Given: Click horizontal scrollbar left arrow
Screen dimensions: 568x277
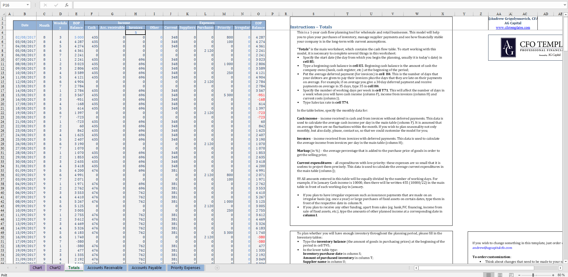Looking at the screenshot, I should (416, 268).
